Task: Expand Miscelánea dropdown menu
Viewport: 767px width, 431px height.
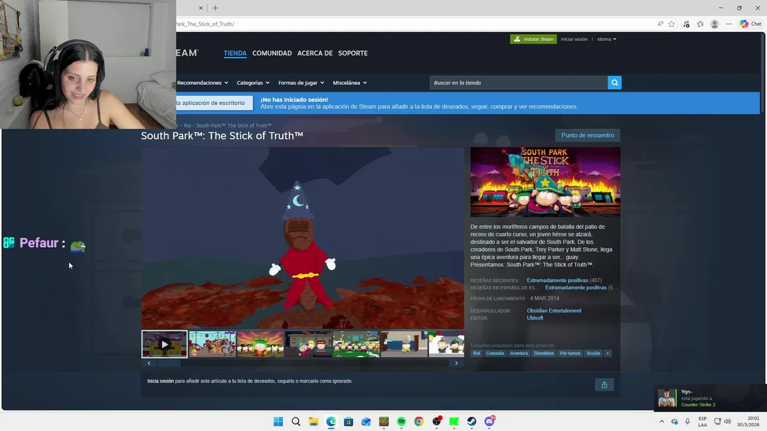Action: tap(350, 83)
